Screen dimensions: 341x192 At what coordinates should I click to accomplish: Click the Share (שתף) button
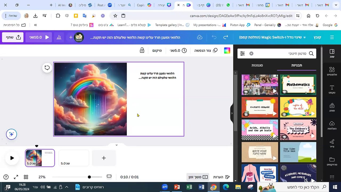(13, 37)
